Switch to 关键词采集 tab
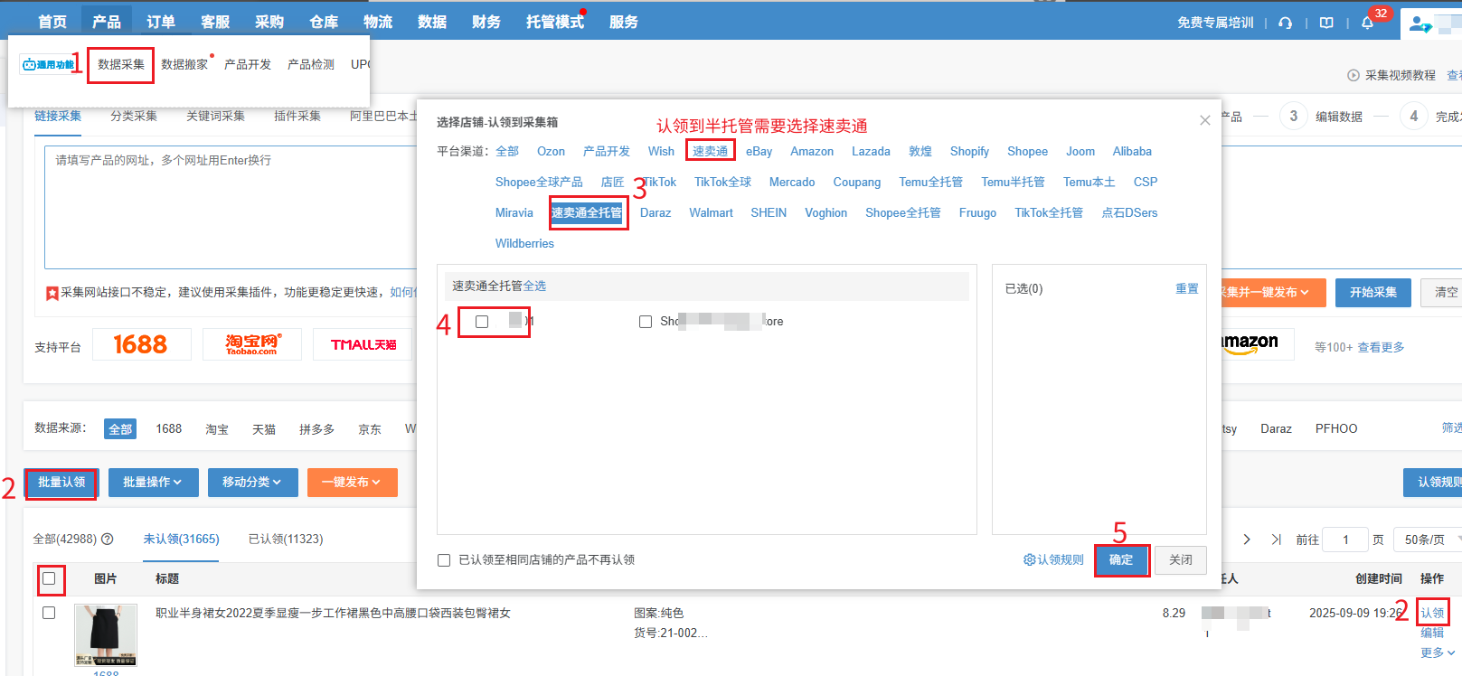 [x=215, y=117]
